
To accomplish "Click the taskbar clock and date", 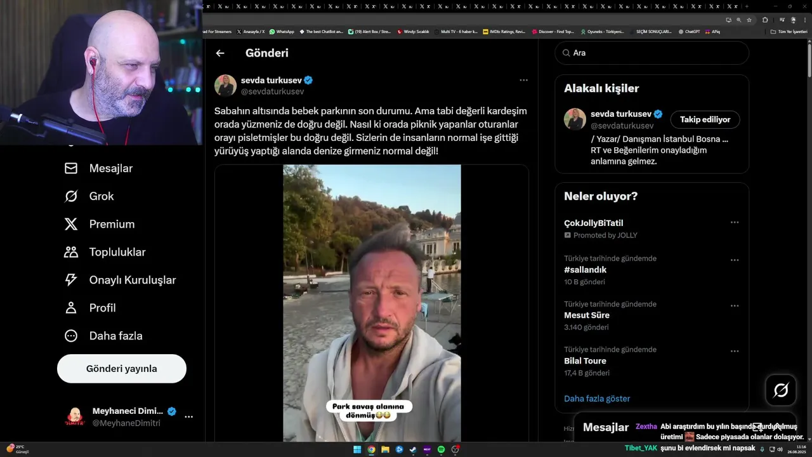I will point(796,449).
